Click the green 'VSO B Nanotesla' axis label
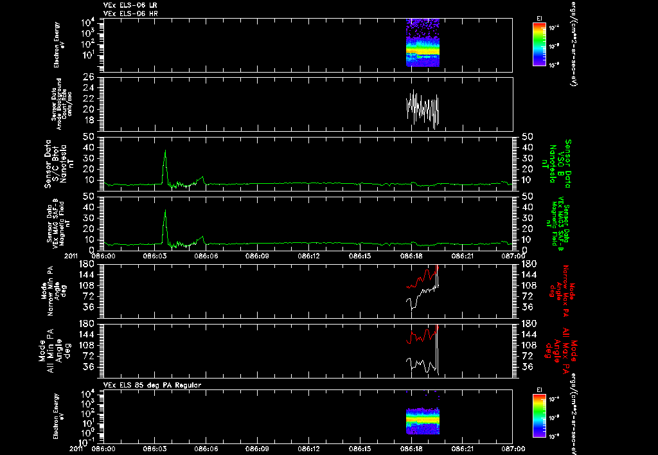 pyautogui.click(x=557, y=164)
